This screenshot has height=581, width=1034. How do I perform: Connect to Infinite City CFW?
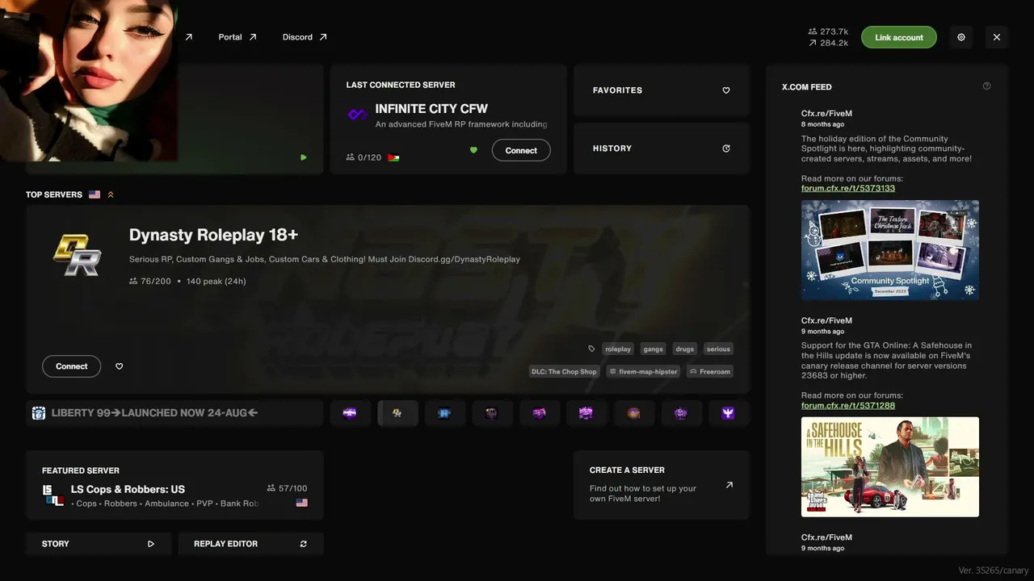tap(521, 150)
